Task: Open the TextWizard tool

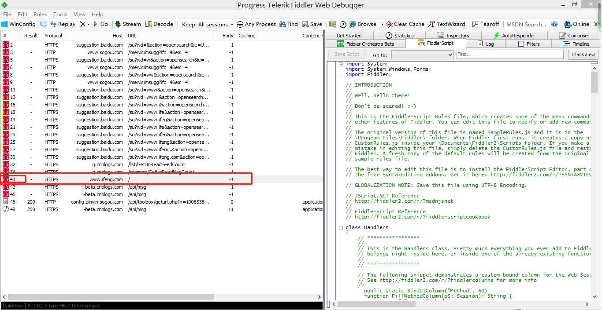Action: [447, 24]
